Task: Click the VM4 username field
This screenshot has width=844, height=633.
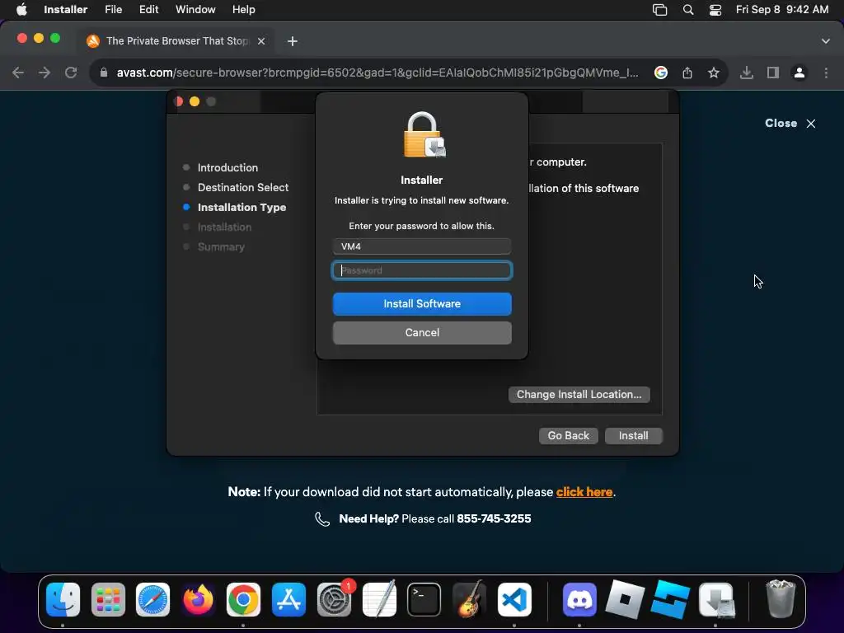Action: click(x=422, y=246)
